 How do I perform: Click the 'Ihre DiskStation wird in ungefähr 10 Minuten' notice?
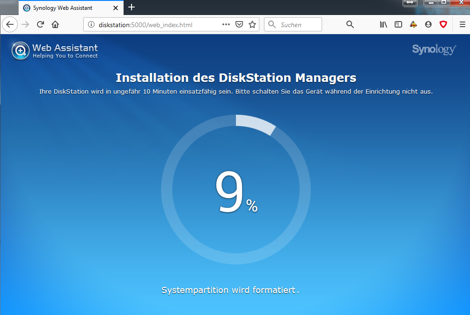(236, 91)
